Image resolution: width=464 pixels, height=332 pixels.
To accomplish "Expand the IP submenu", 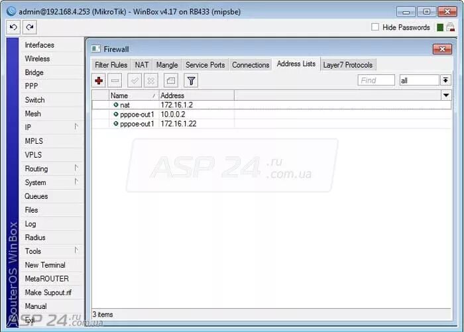I will click(x=76, y=127).
